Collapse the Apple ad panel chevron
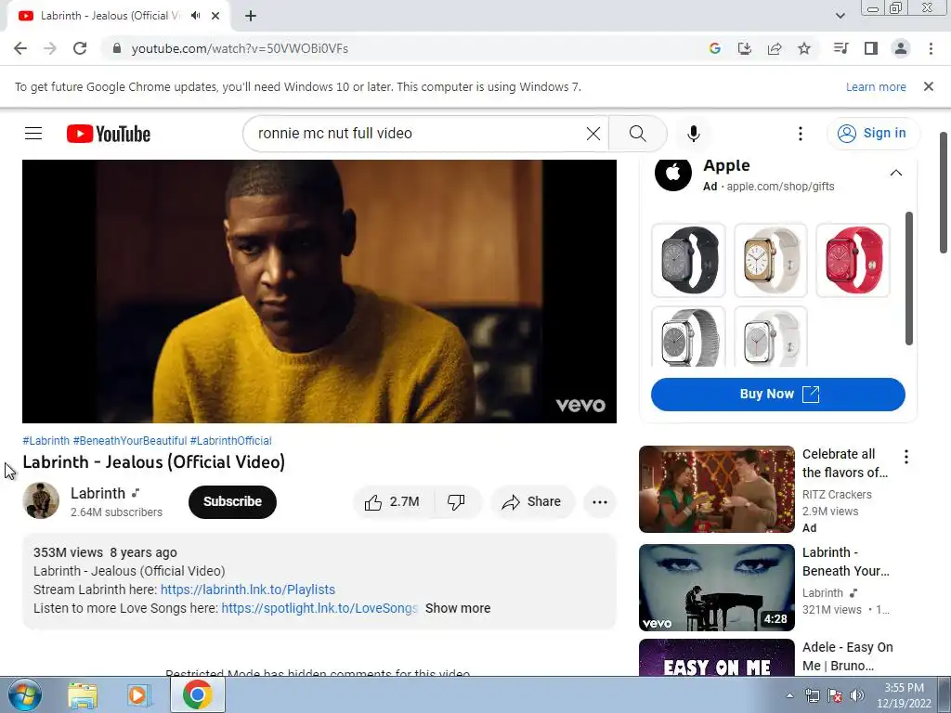This screenshot has width=951, height=713. pyautogui.click(x=895, y=173)
